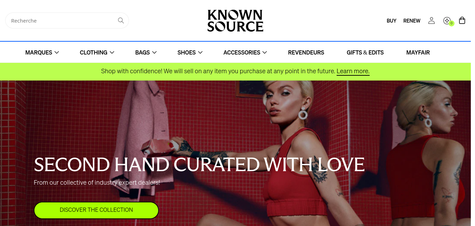
Task: Open the Revendeurs menu item
Action: click(x=306, y=52)
